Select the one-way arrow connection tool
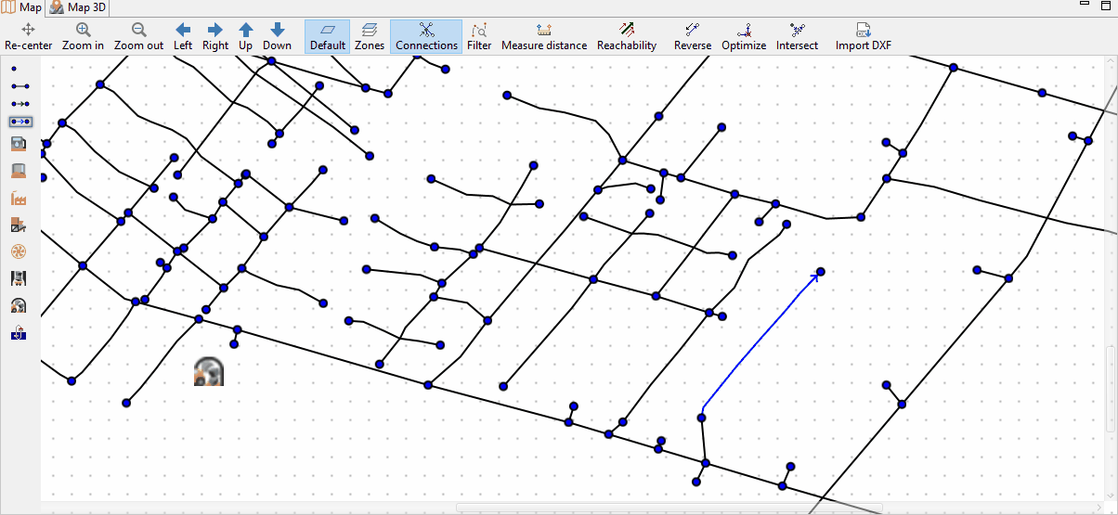The width and height of the screenshot is (1118, 515). coord(19,103)
